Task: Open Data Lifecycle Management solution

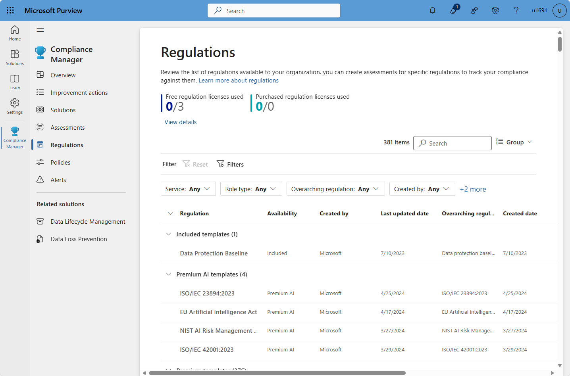Action: pos(88,221)
